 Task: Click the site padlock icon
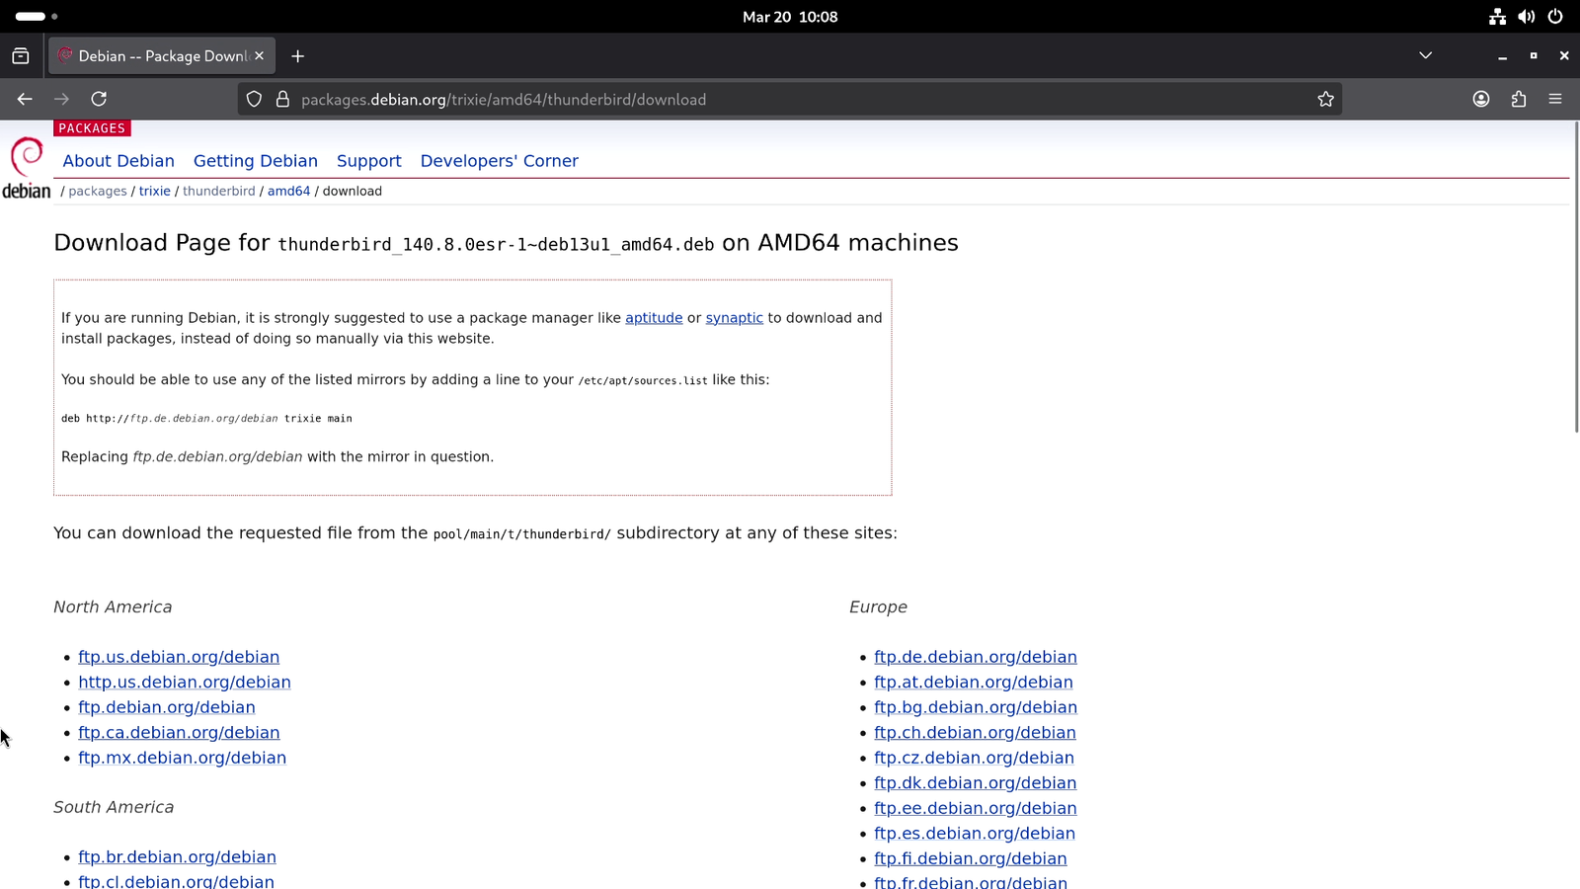coord(282,99)
